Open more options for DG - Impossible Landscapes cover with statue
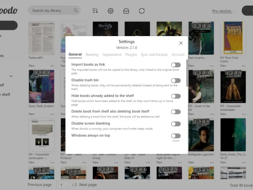This screenshot has height=190, width=253. point(244,114)
